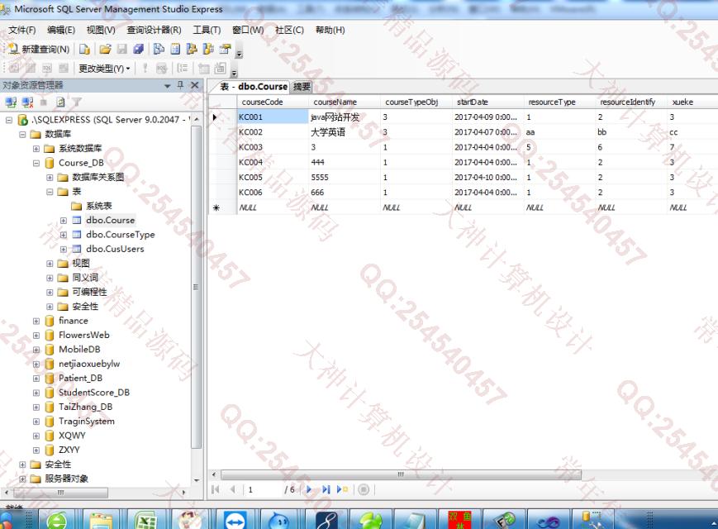The image size is (718, 529).
Task: Click the 5555 course name cell
Action: click(345, 178)
